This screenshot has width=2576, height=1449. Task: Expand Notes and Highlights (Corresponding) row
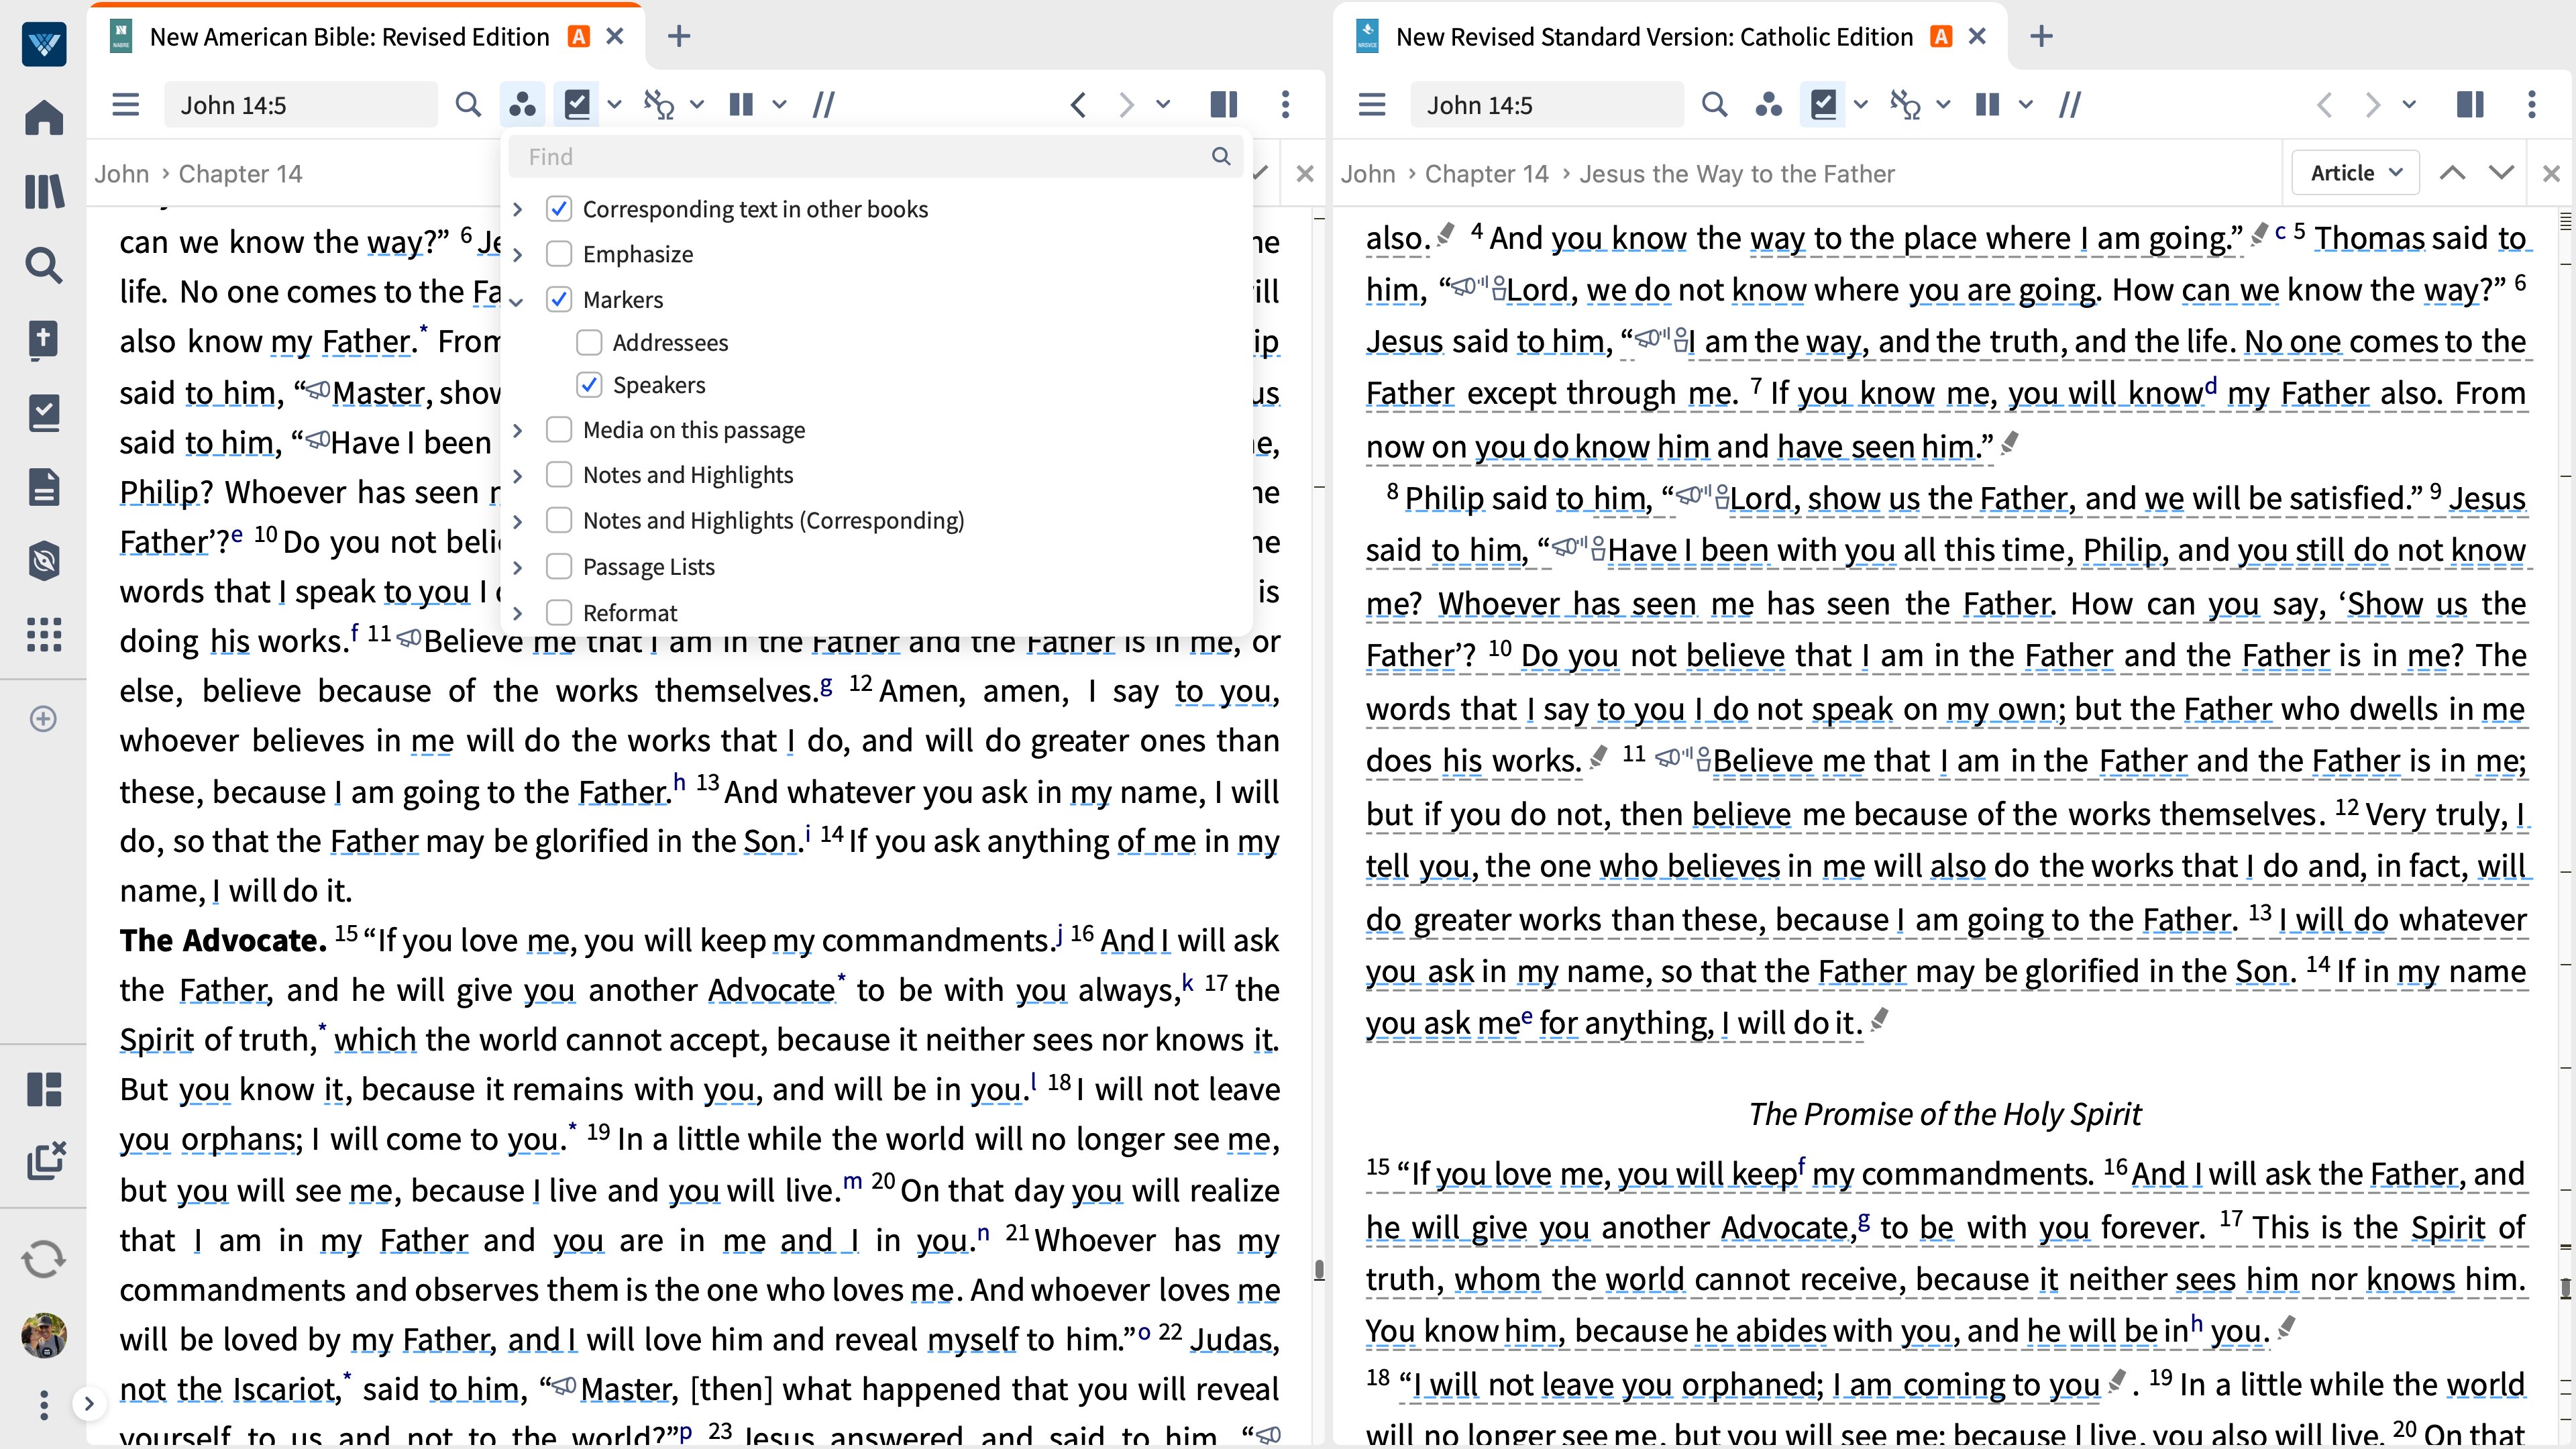coord(517,521)
